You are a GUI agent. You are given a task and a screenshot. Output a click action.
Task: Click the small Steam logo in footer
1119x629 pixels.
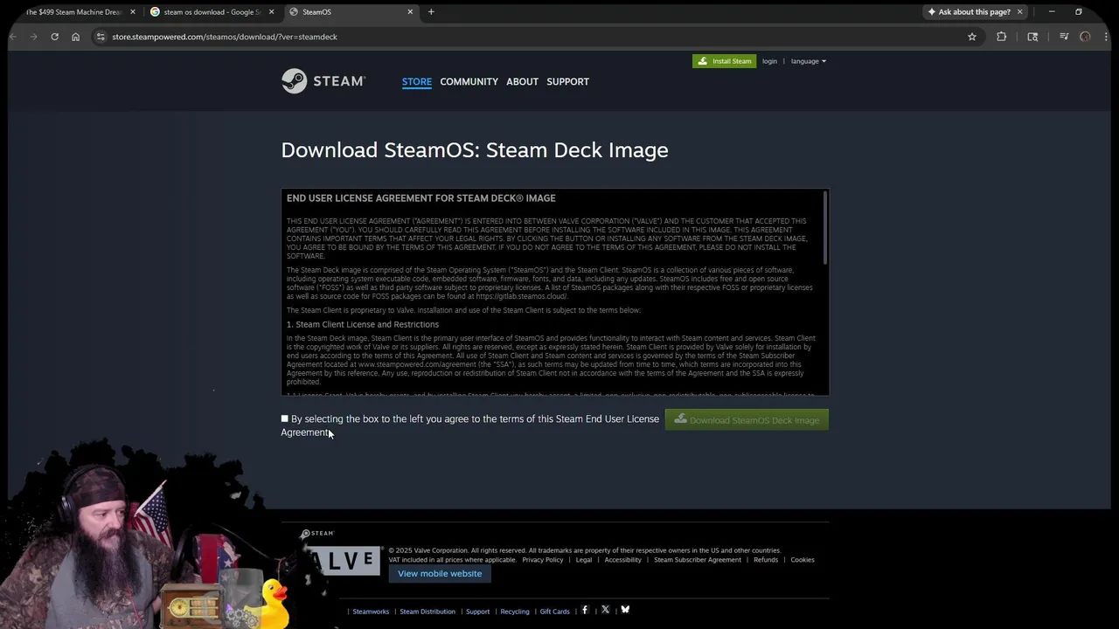coord(316,534)
